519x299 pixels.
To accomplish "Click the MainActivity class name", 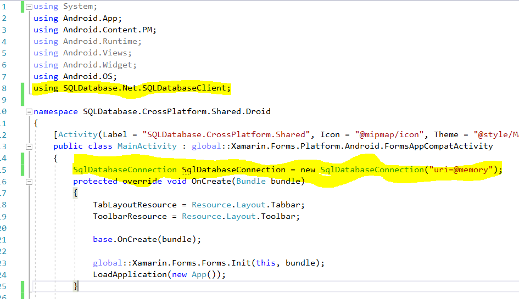I will coord(147,146).
